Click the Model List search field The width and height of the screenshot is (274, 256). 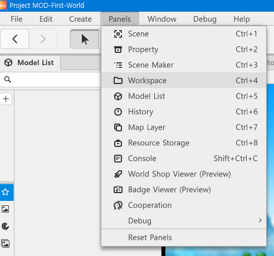[x=51, y=80]
